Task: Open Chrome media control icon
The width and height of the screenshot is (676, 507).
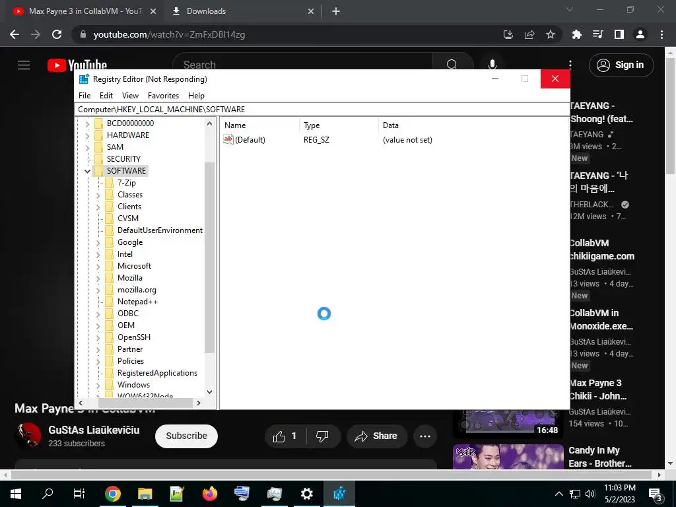Action: [x=598, y=34]
